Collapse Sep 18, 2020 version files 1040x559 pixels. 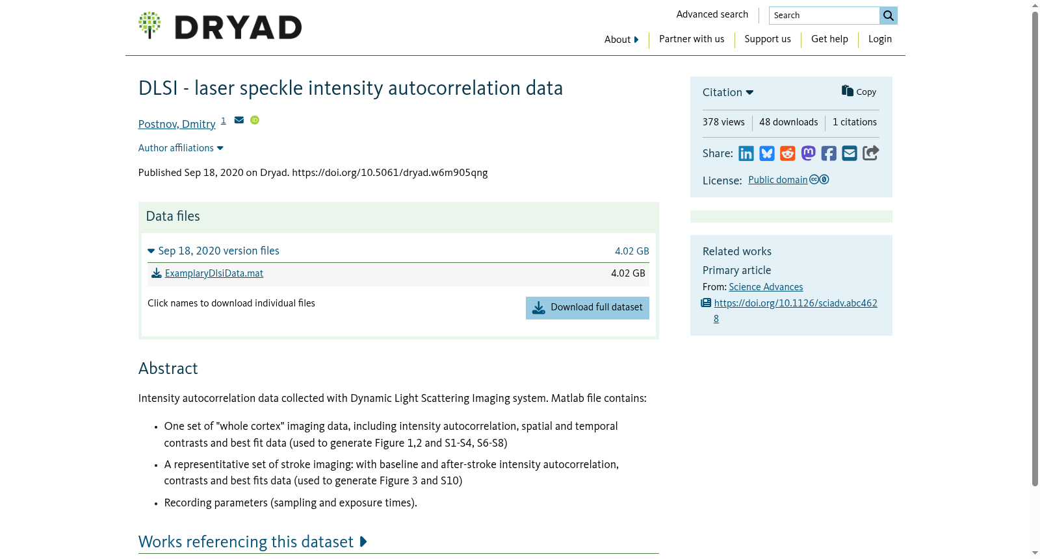(x=214, y=251)
